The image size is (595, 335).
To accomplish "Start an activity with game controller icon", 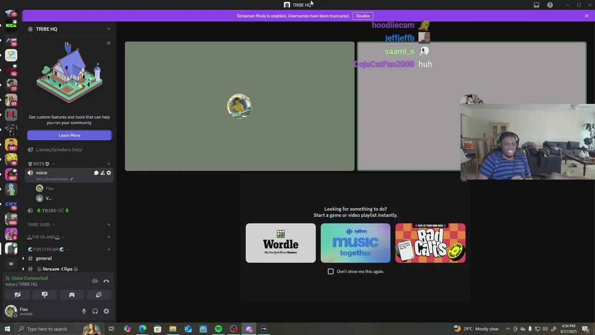I will tap(72, 295).
